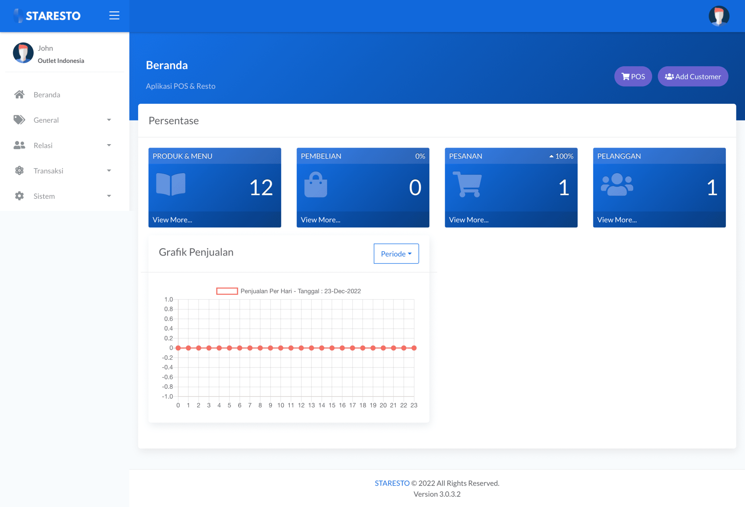Click John's profile picture in the sidebar
This screenshot has height=507, width=745.
tap(23, 53)
